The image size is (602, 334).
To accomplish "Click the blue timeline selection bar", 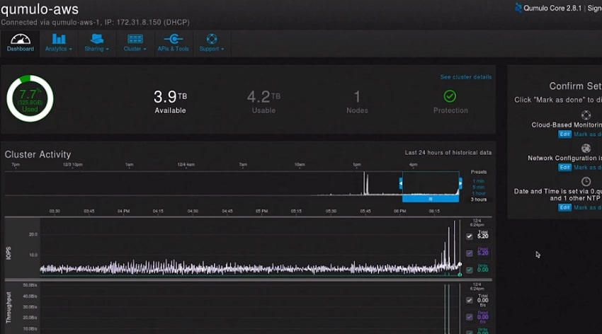I will point(431,199).
